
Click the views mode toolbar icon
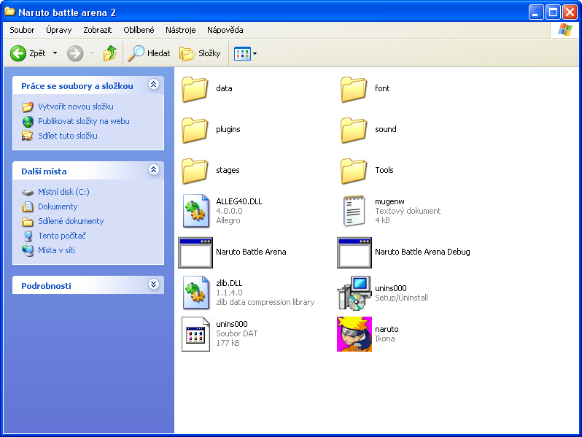click(x=242, y=53)
